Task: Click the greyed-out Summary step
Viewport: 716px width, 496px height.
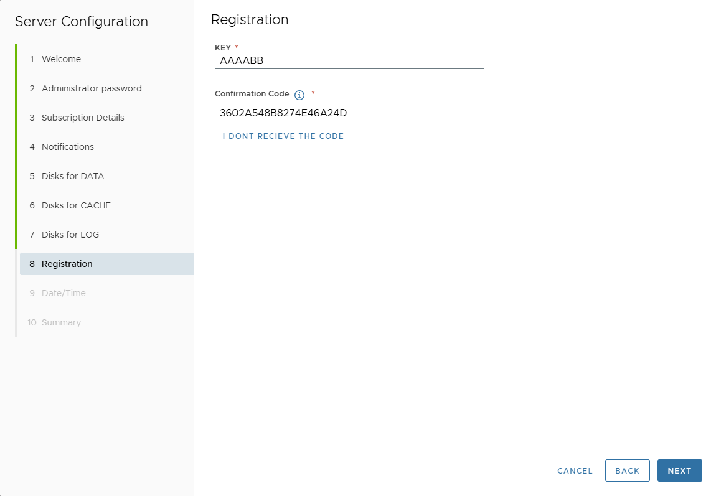Action: coord(61,322)
